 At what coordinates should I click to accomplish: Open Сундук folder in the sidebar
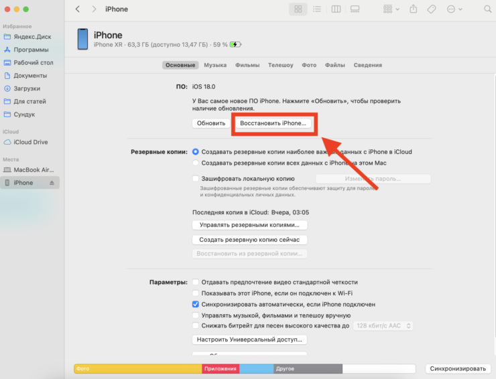[x=19, y=115]
